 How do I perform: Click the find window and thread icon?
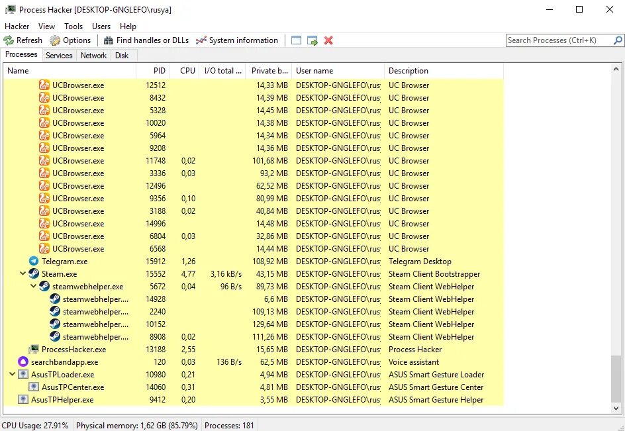pyautogui.click(x=312, y=40)
